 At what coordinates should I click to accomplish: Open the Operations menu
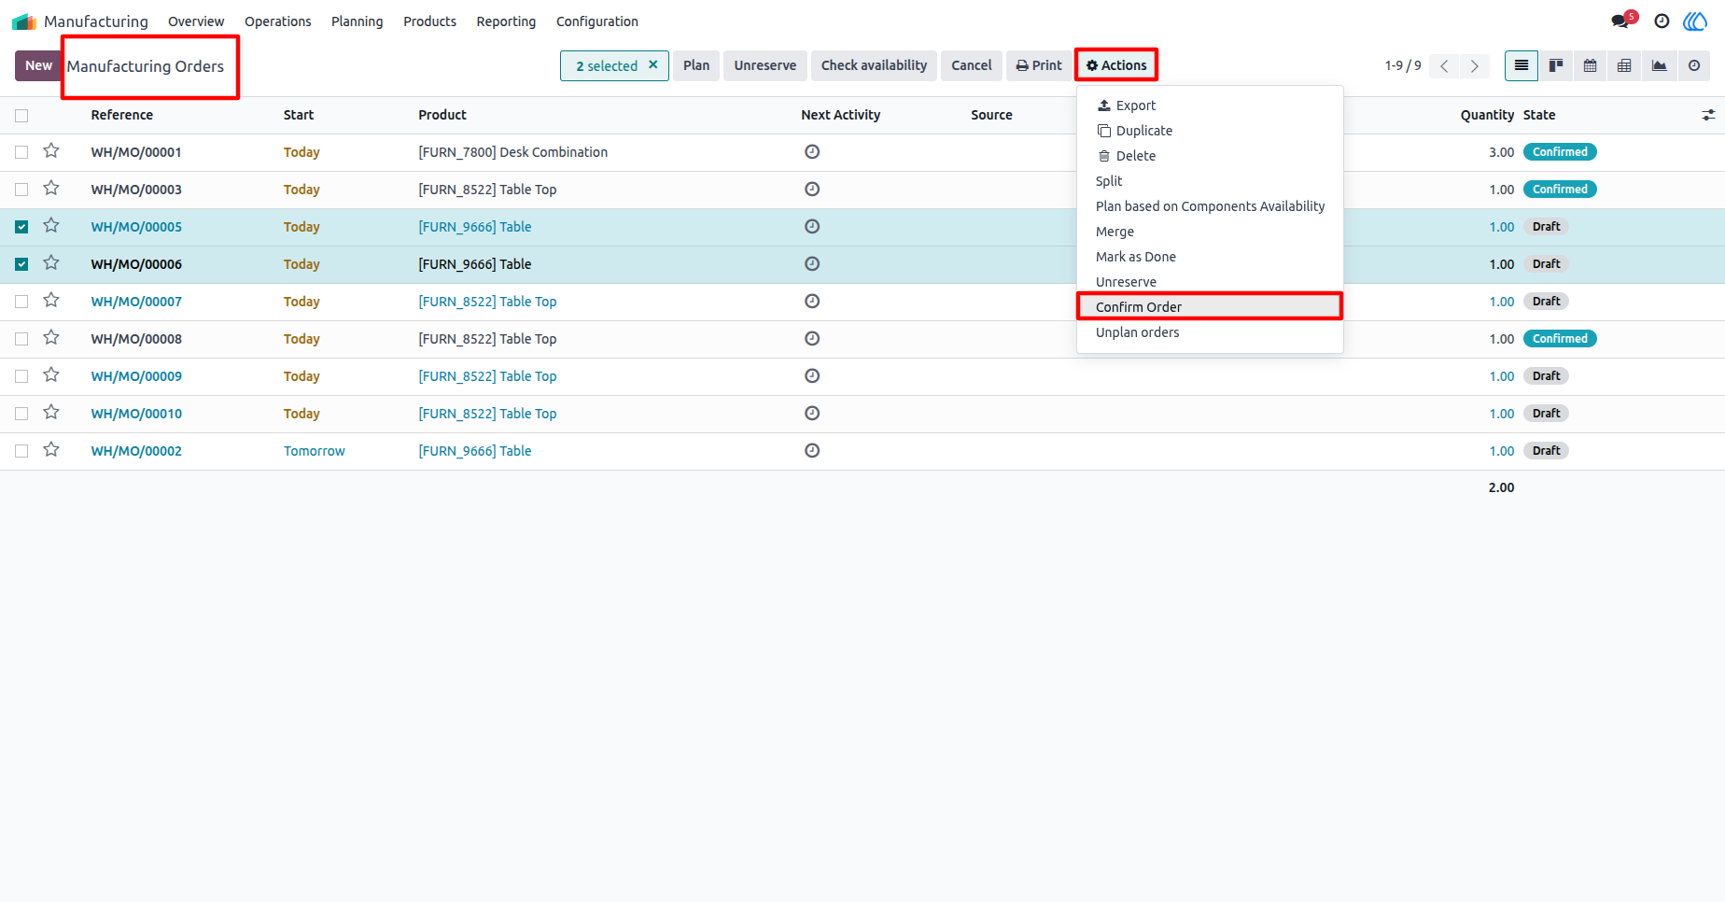[278, 21]
